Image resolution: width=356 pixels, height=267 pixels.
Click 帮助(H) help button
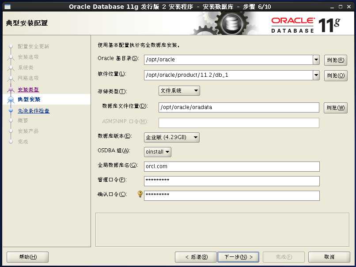click(x=28, y=257)
